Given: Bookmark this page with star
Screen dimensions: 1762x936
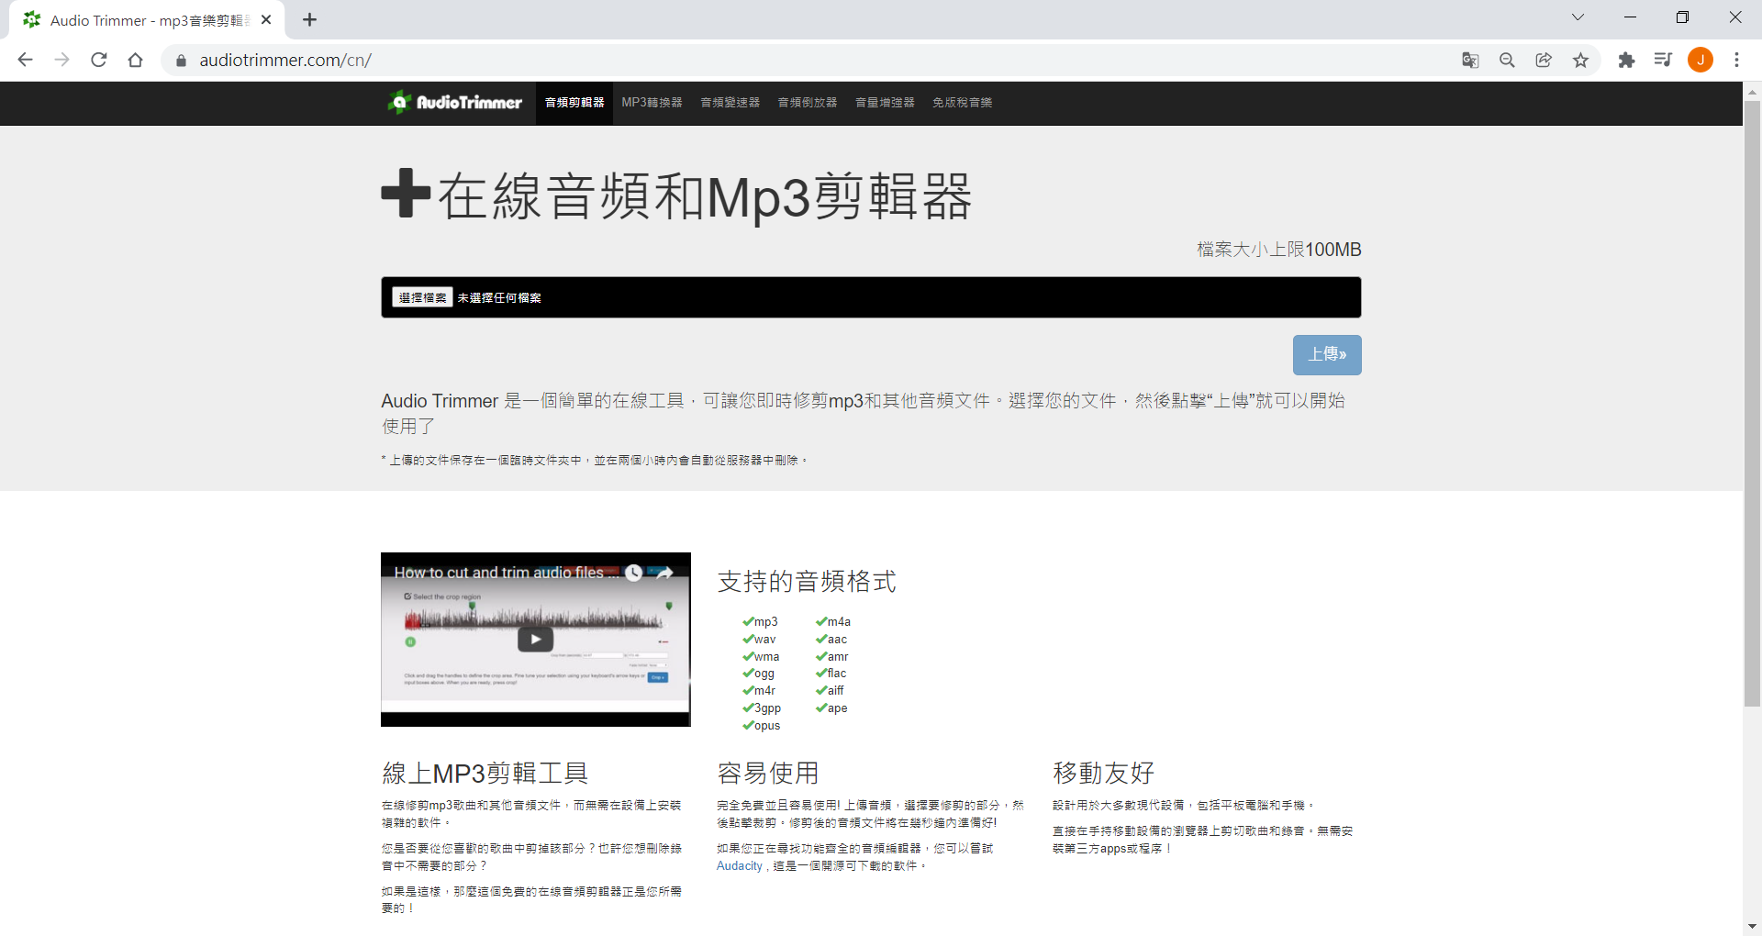Looking at the screenshot, I should 1580,60.
